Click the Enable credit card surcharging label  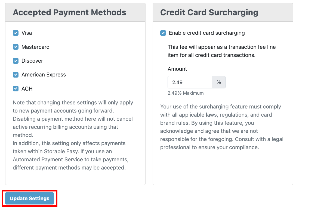tap(207, 33)
